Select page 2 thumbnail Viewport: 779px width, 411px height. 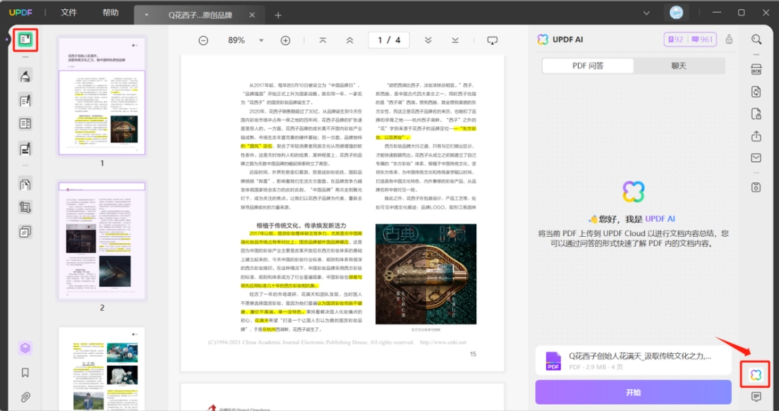[x=102, y=241]
